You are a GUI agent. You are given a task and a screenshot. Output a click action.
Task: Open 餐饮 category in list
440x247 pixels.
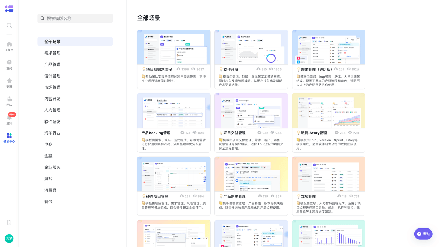point(48,202)
